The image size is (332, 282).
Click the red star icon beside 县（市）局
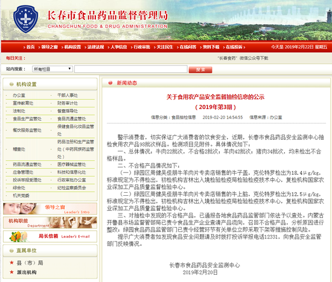pos(11,263)
